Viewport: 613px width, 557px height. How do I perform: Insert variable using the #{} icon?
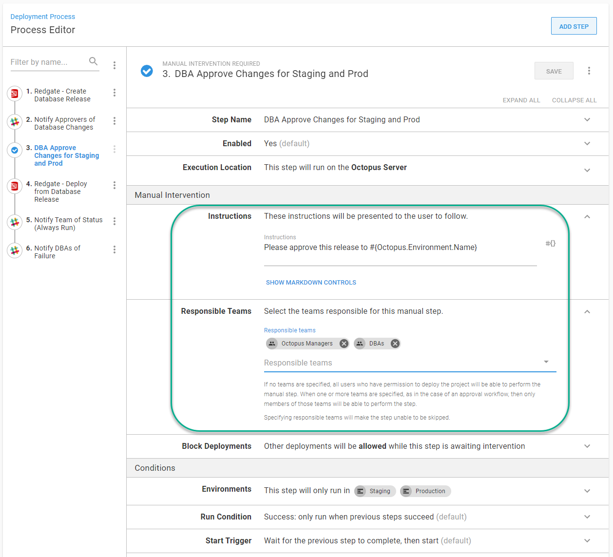coord(550,243)
